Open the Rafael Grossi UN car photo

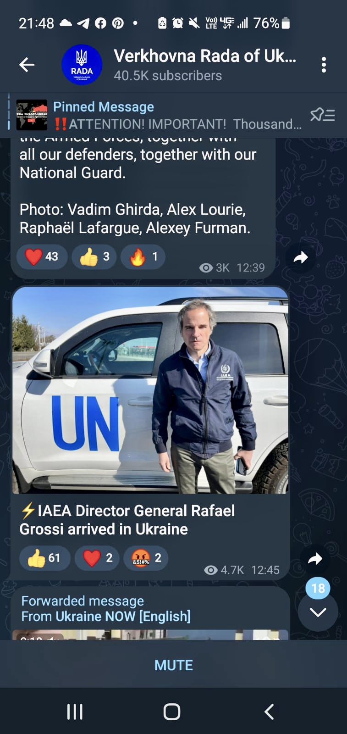pyautogui.click(x=150, y=390)
